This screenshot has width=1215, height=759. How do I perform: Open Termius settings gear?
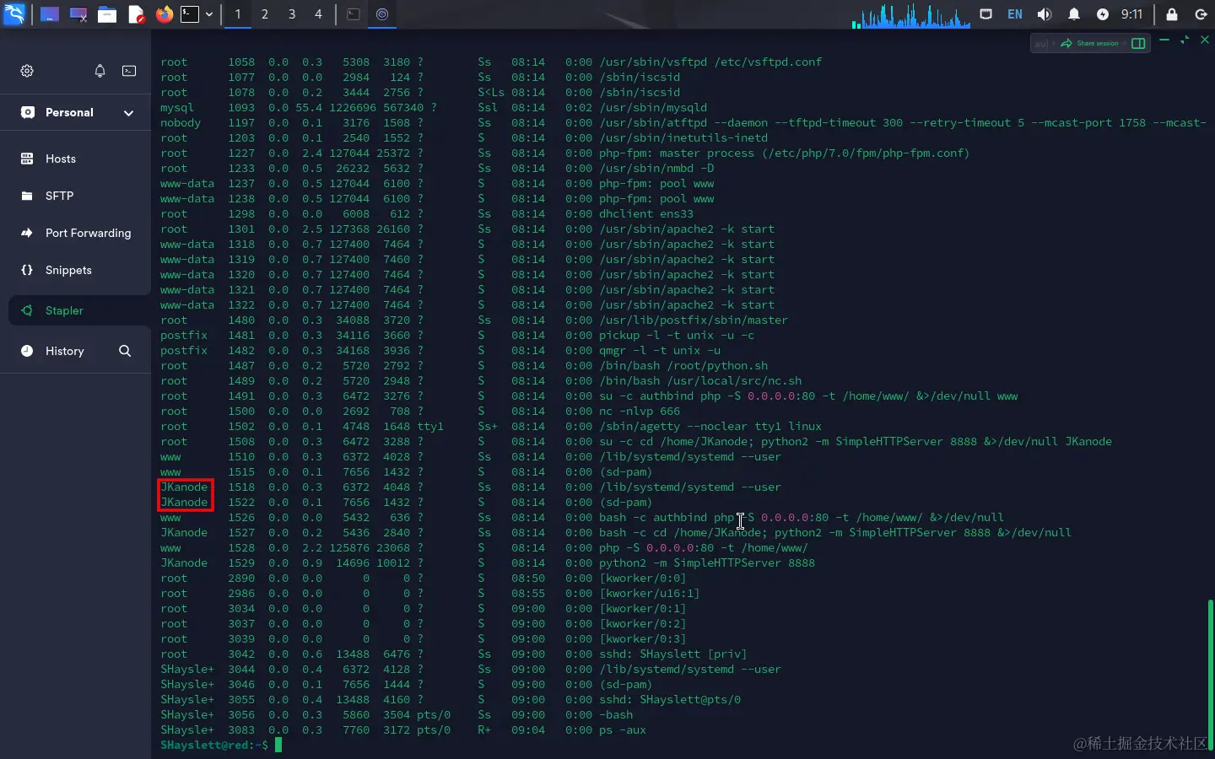point(27,71)
